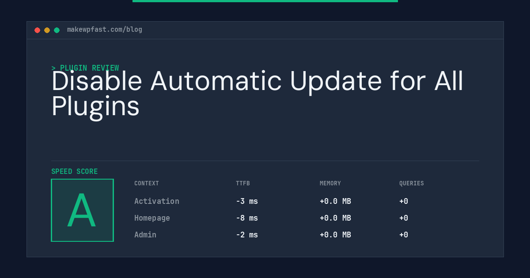Click the MEMORY column header
The image size is (530, 278).
330,184
